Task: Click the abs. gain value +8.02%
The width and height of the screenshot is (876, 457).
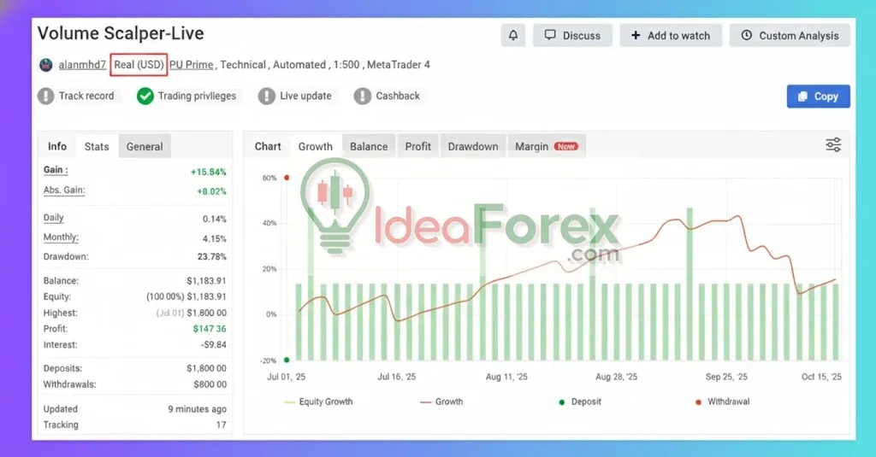Action: 211,191
